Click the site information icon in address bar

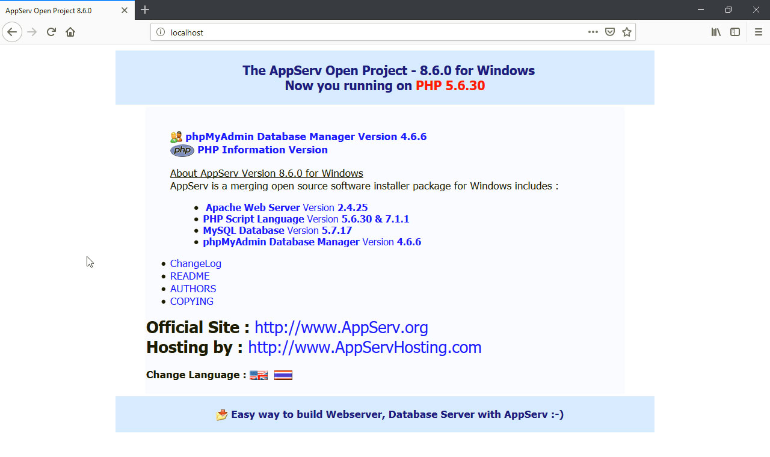(x=159, y=32)
